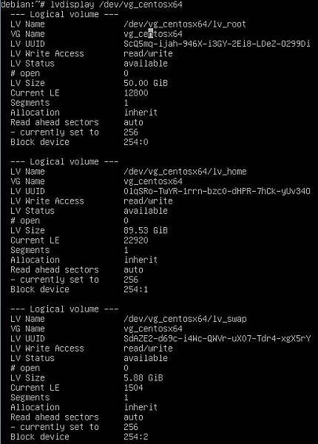Click the lv_swap LV UUID string
Viewport: 318px width, 444px height.
click(x=217, y=338)
